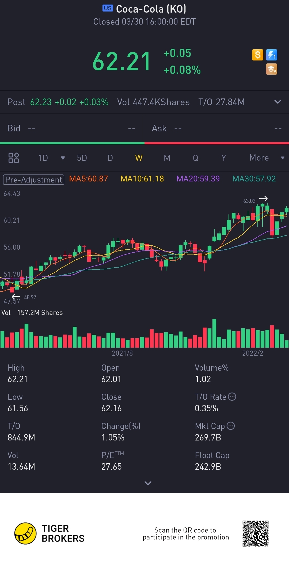Tap the Float Cap 242.9B value

[208, 467]
